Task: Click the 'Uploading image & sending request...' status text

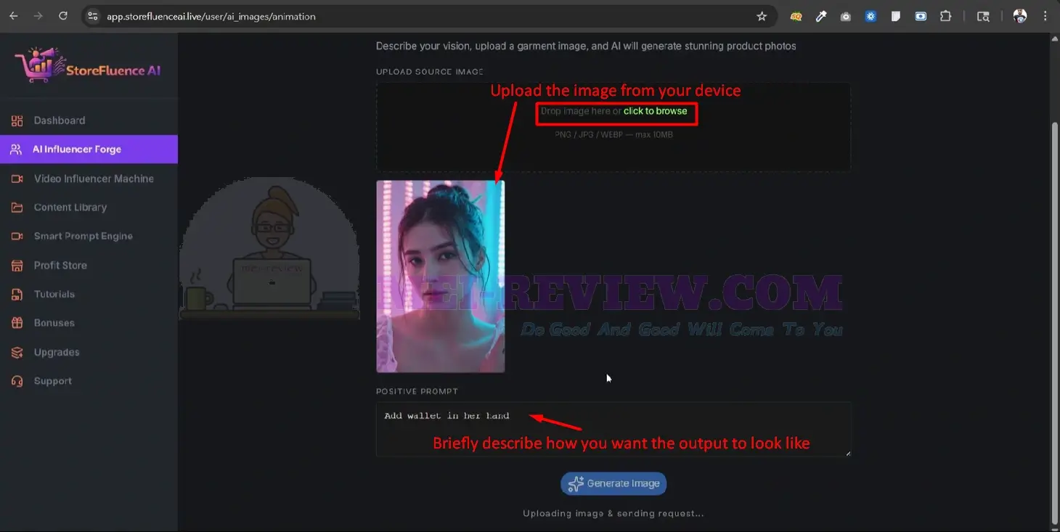Action: (613, 513)
